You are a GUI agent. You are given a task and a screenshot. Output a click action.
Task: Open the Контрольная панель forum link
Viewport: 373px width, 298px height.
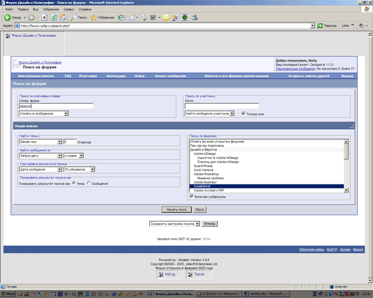(36, 76)
